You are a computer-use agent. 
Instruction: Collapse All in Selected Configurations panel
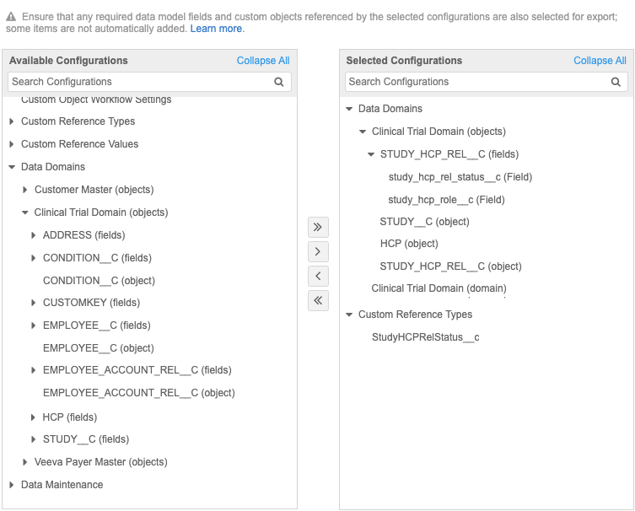tap(600, 61)
